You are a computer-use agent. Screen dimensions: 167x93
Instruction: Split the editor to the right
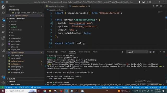tap(161, 6)
